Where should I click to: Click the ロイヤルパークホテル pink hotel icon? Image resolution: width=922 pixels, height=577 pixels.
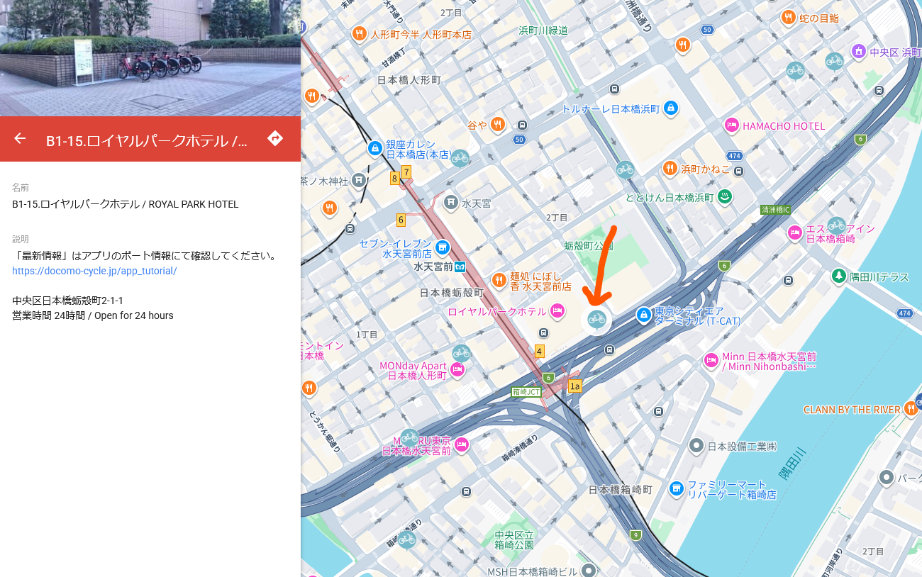click(x=557, y=310)
